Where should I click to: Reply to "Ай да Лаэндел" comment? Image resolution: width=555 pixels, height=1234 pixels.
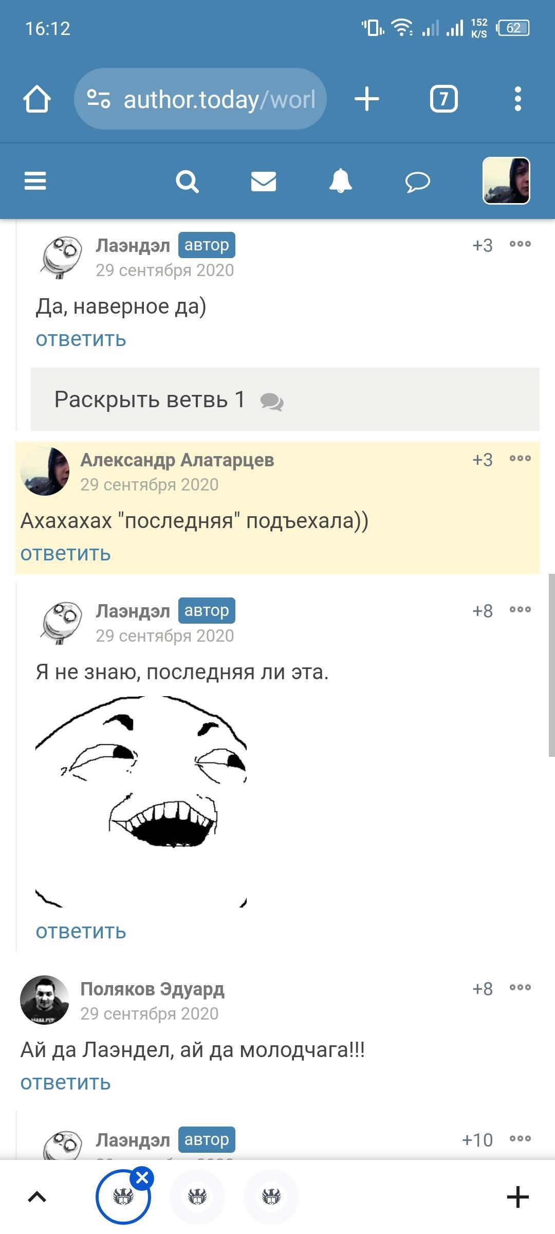[65, 1082]
